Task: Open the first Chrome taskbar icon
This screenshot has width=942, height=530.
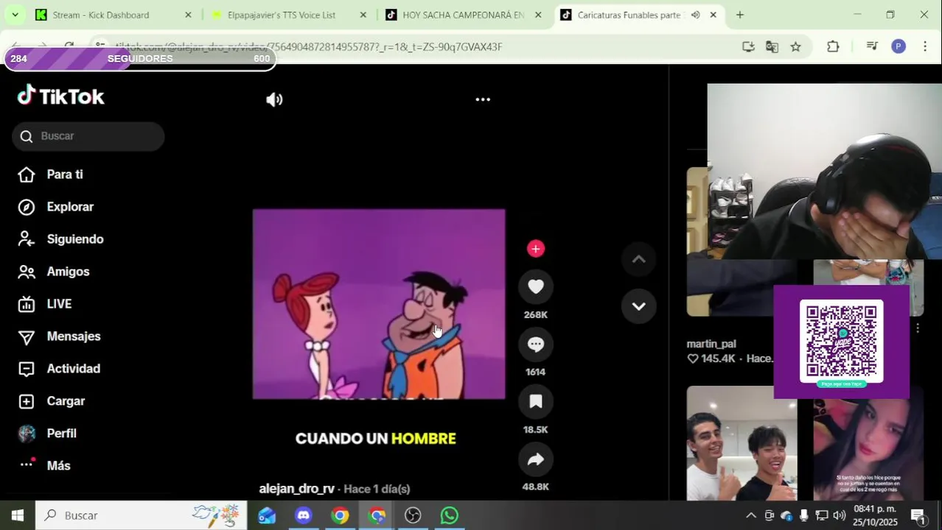Action: pos(340,515)
